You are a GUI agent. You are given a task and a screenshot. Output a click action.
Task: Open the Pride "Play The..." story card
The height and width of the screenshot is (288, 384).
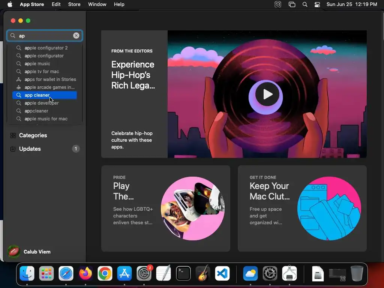pos(165,208)
